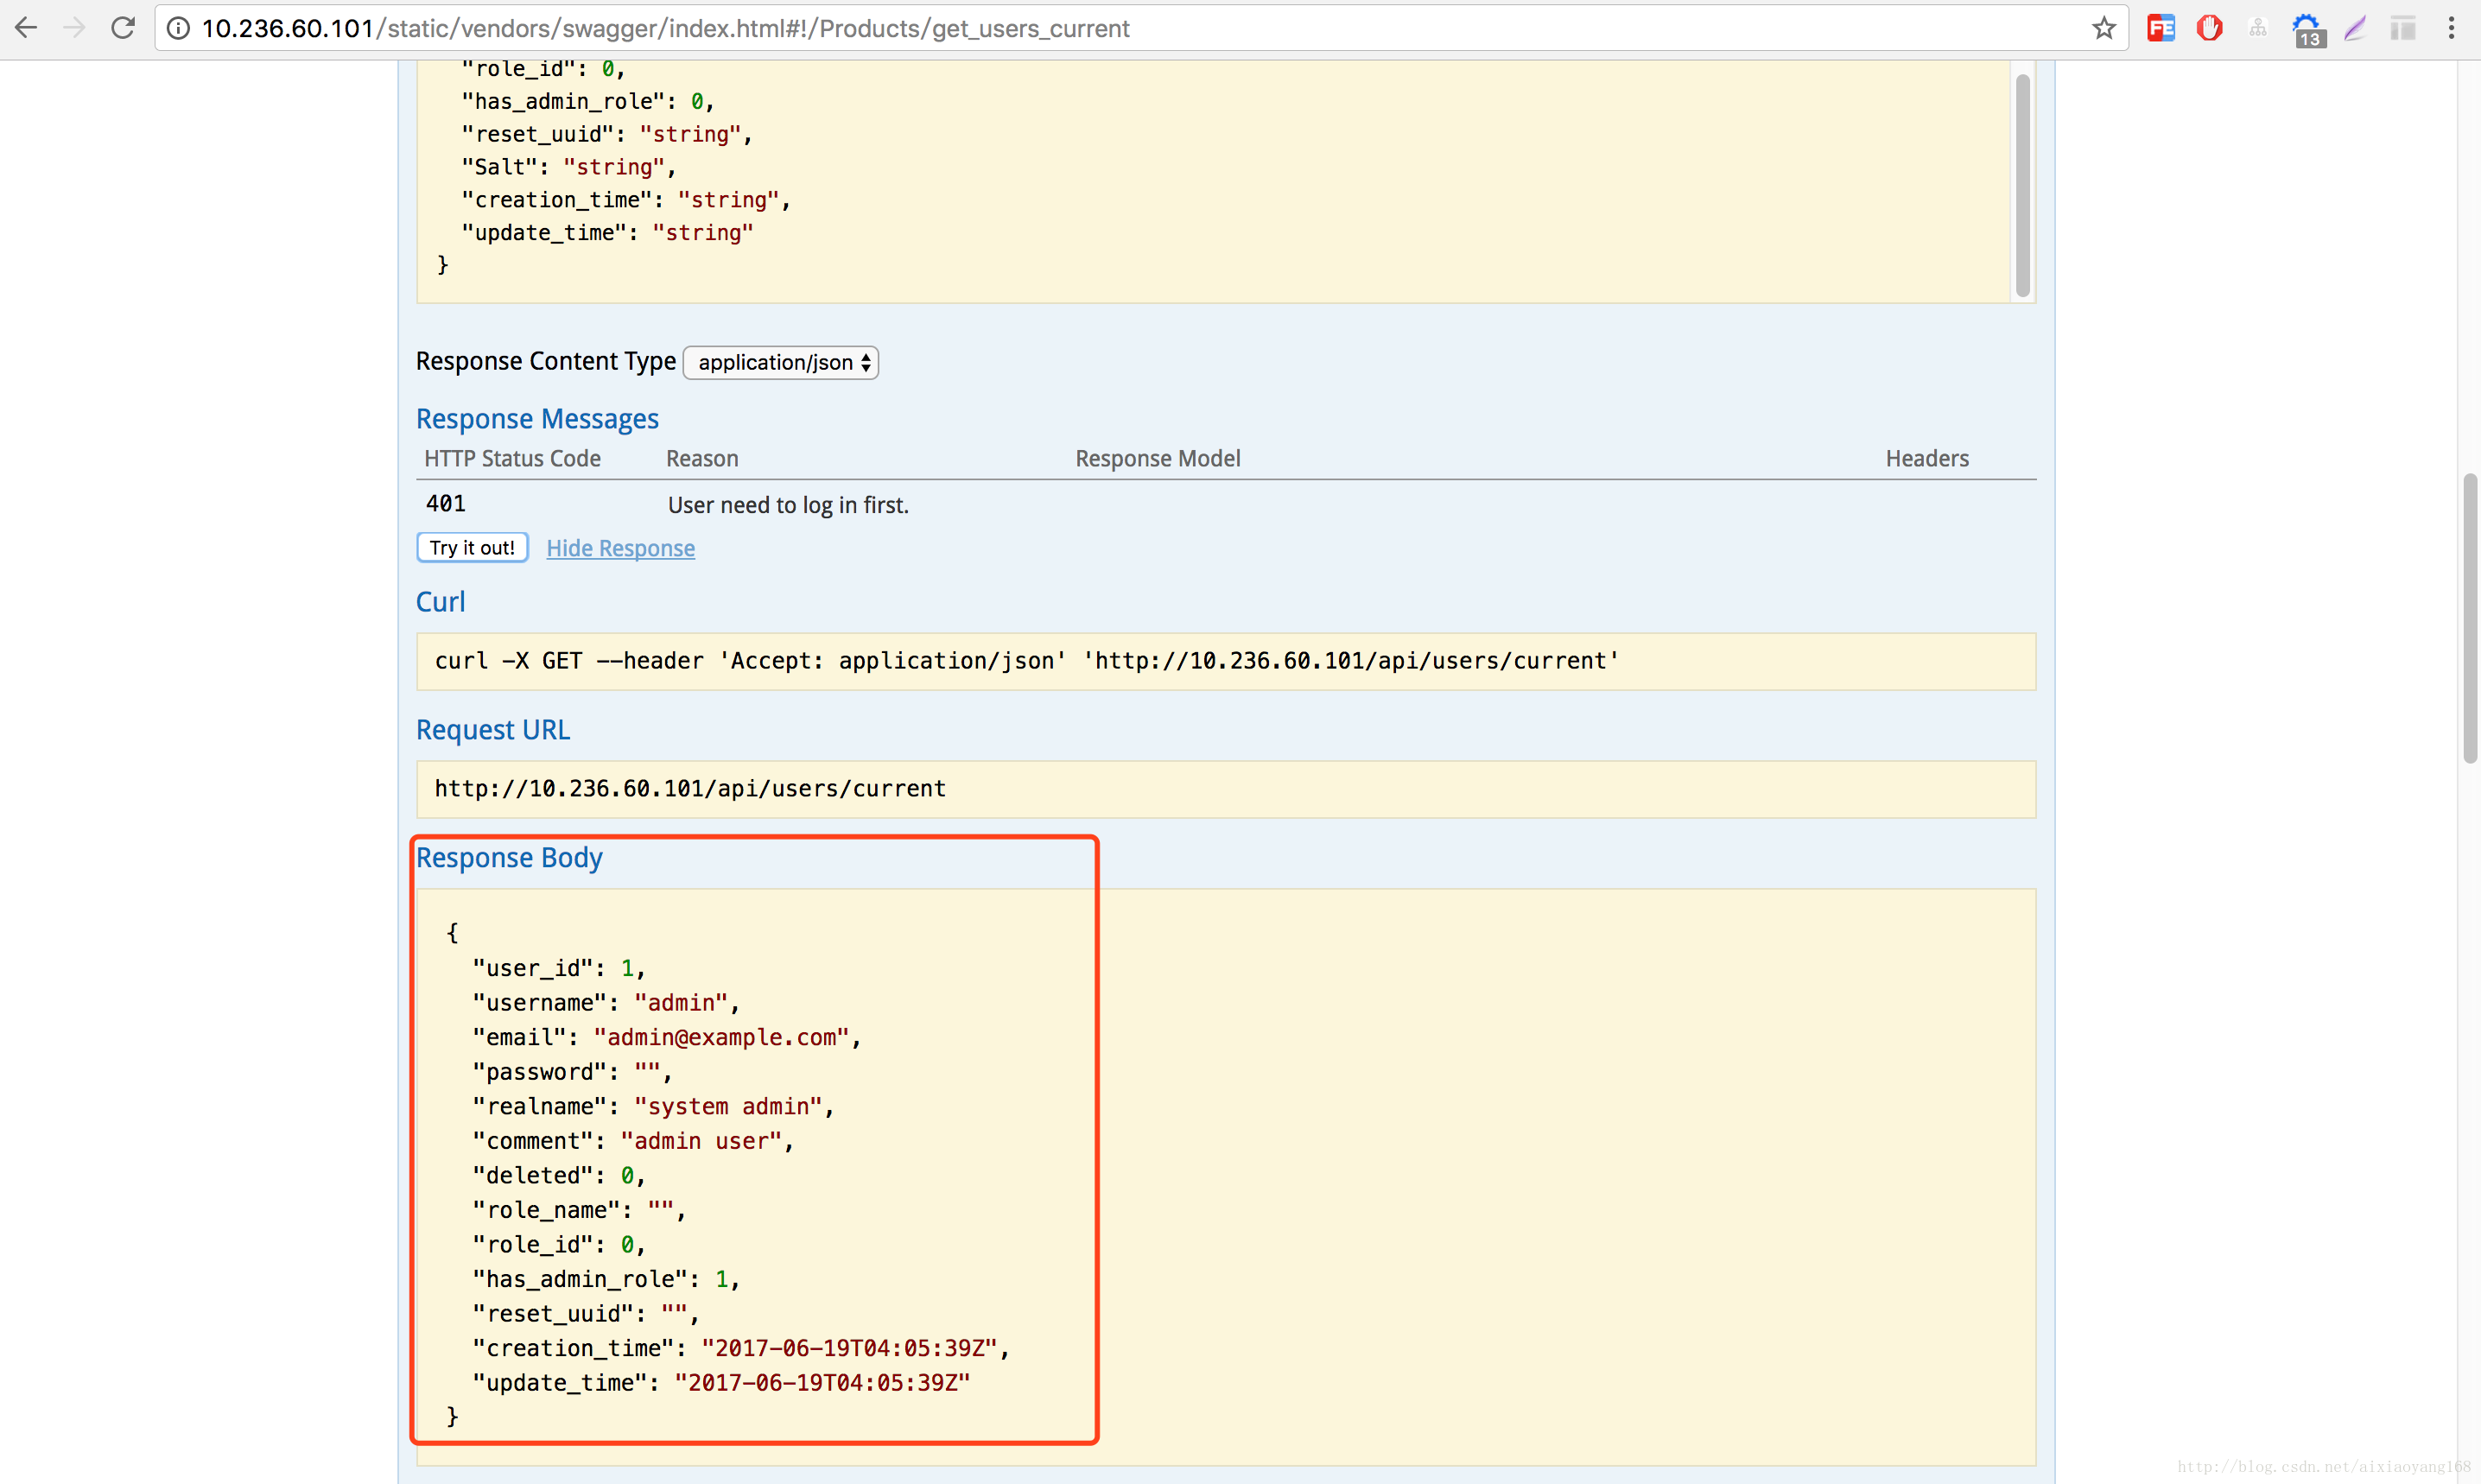This screenshot has height=1484, width=2481.
Task: Click the page vertical scrollbar thumb
Action: click(2469, 618)
